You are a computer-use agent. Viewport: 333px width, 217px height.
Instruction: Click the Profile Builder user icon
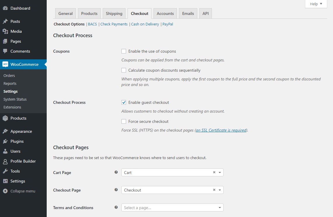(x=5, y=161)
